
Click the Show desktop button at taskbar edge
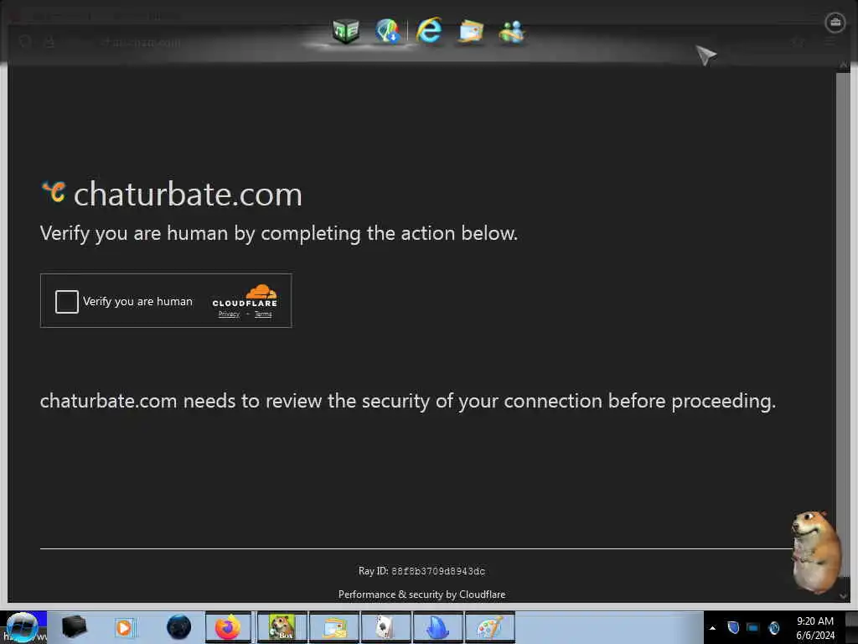tap(851, 627)
